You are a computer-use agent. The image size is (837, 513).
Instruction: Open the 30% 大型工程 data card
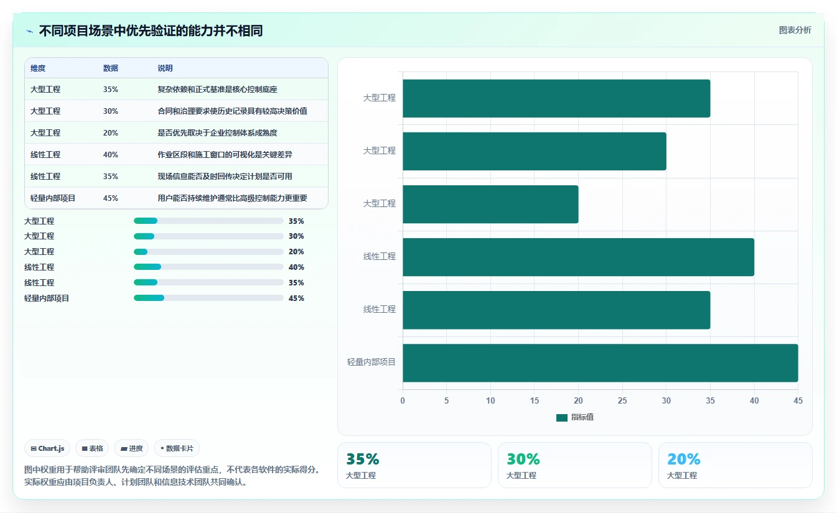[x=575, y=465]
